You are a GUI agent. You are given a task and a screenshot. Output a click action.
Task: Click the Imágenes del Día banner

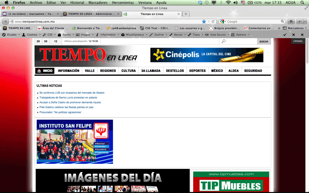[113, 180]
